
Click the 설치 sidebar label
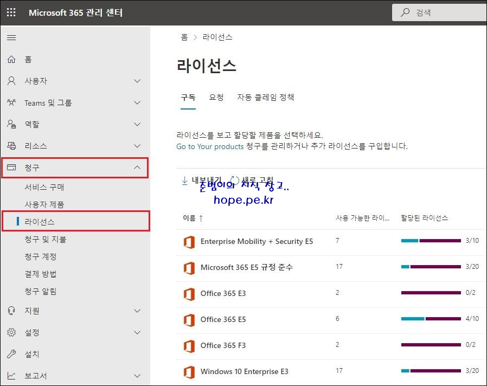pyautogui.click(x=32, y=354)
